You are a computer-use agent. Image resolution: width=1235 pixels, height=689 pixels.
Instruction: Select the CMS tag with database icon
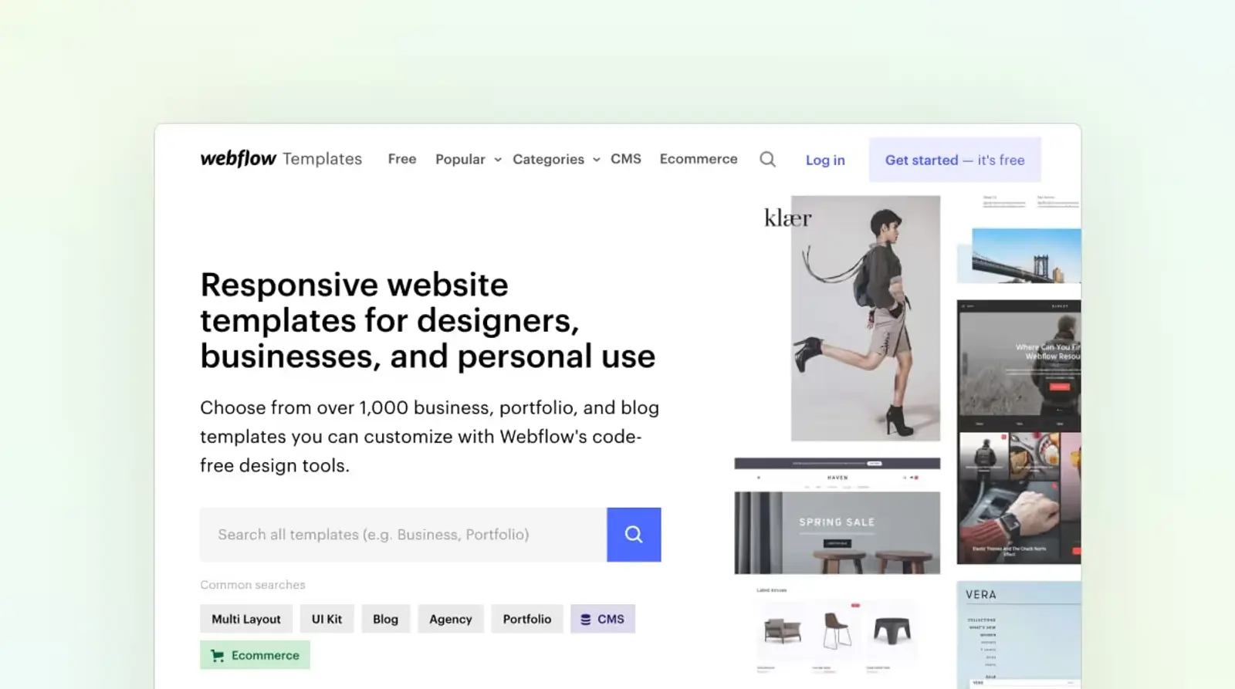pyautogui.click(x=603, y=619)
